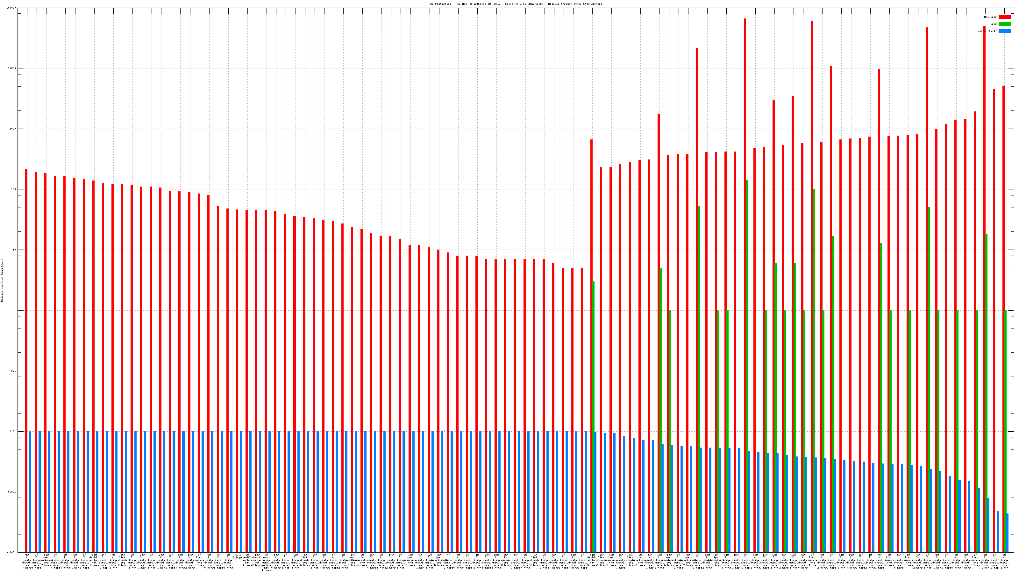Click the RBL Statistics chart title

[x=515, y=4]
